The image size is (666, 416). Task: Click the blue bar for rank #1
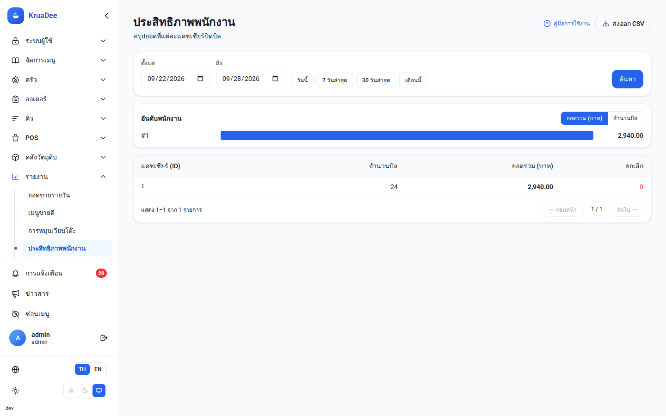click(407, 135)
